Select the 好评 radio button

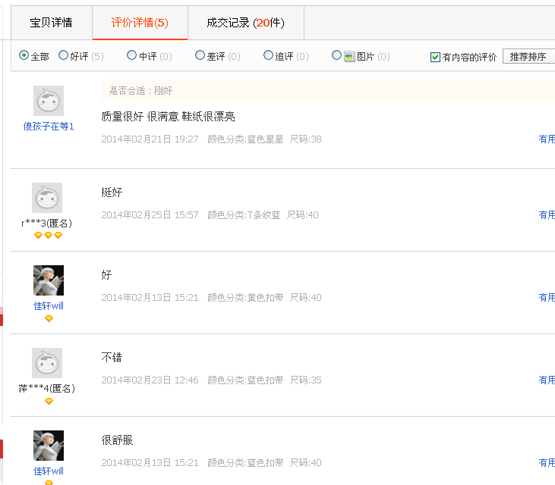(x=63, y=55)
